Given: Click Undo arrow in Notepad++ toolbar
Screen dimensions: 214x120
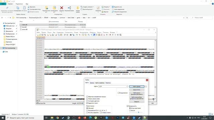Looking at the screenshot, I should [x=65, y=35].
